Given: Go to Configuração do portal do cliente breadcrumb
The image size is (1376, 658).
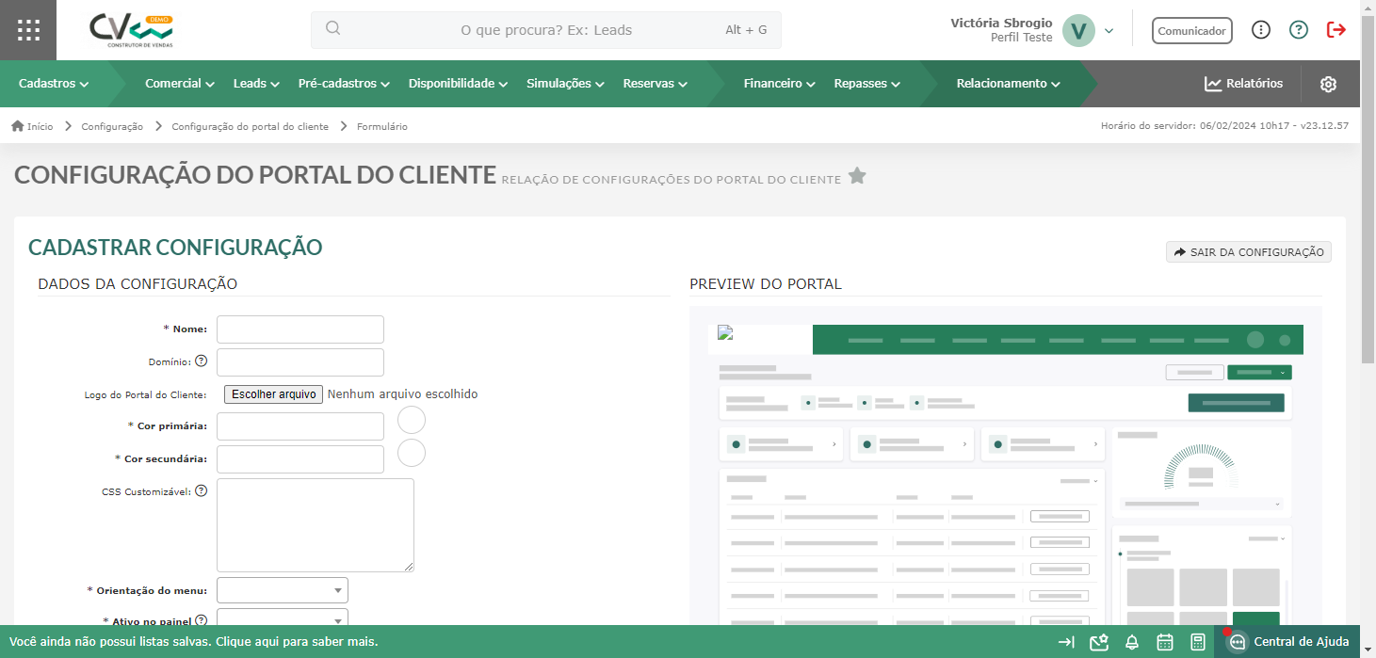Looking at the screenshot, I should tap(250, 126).
